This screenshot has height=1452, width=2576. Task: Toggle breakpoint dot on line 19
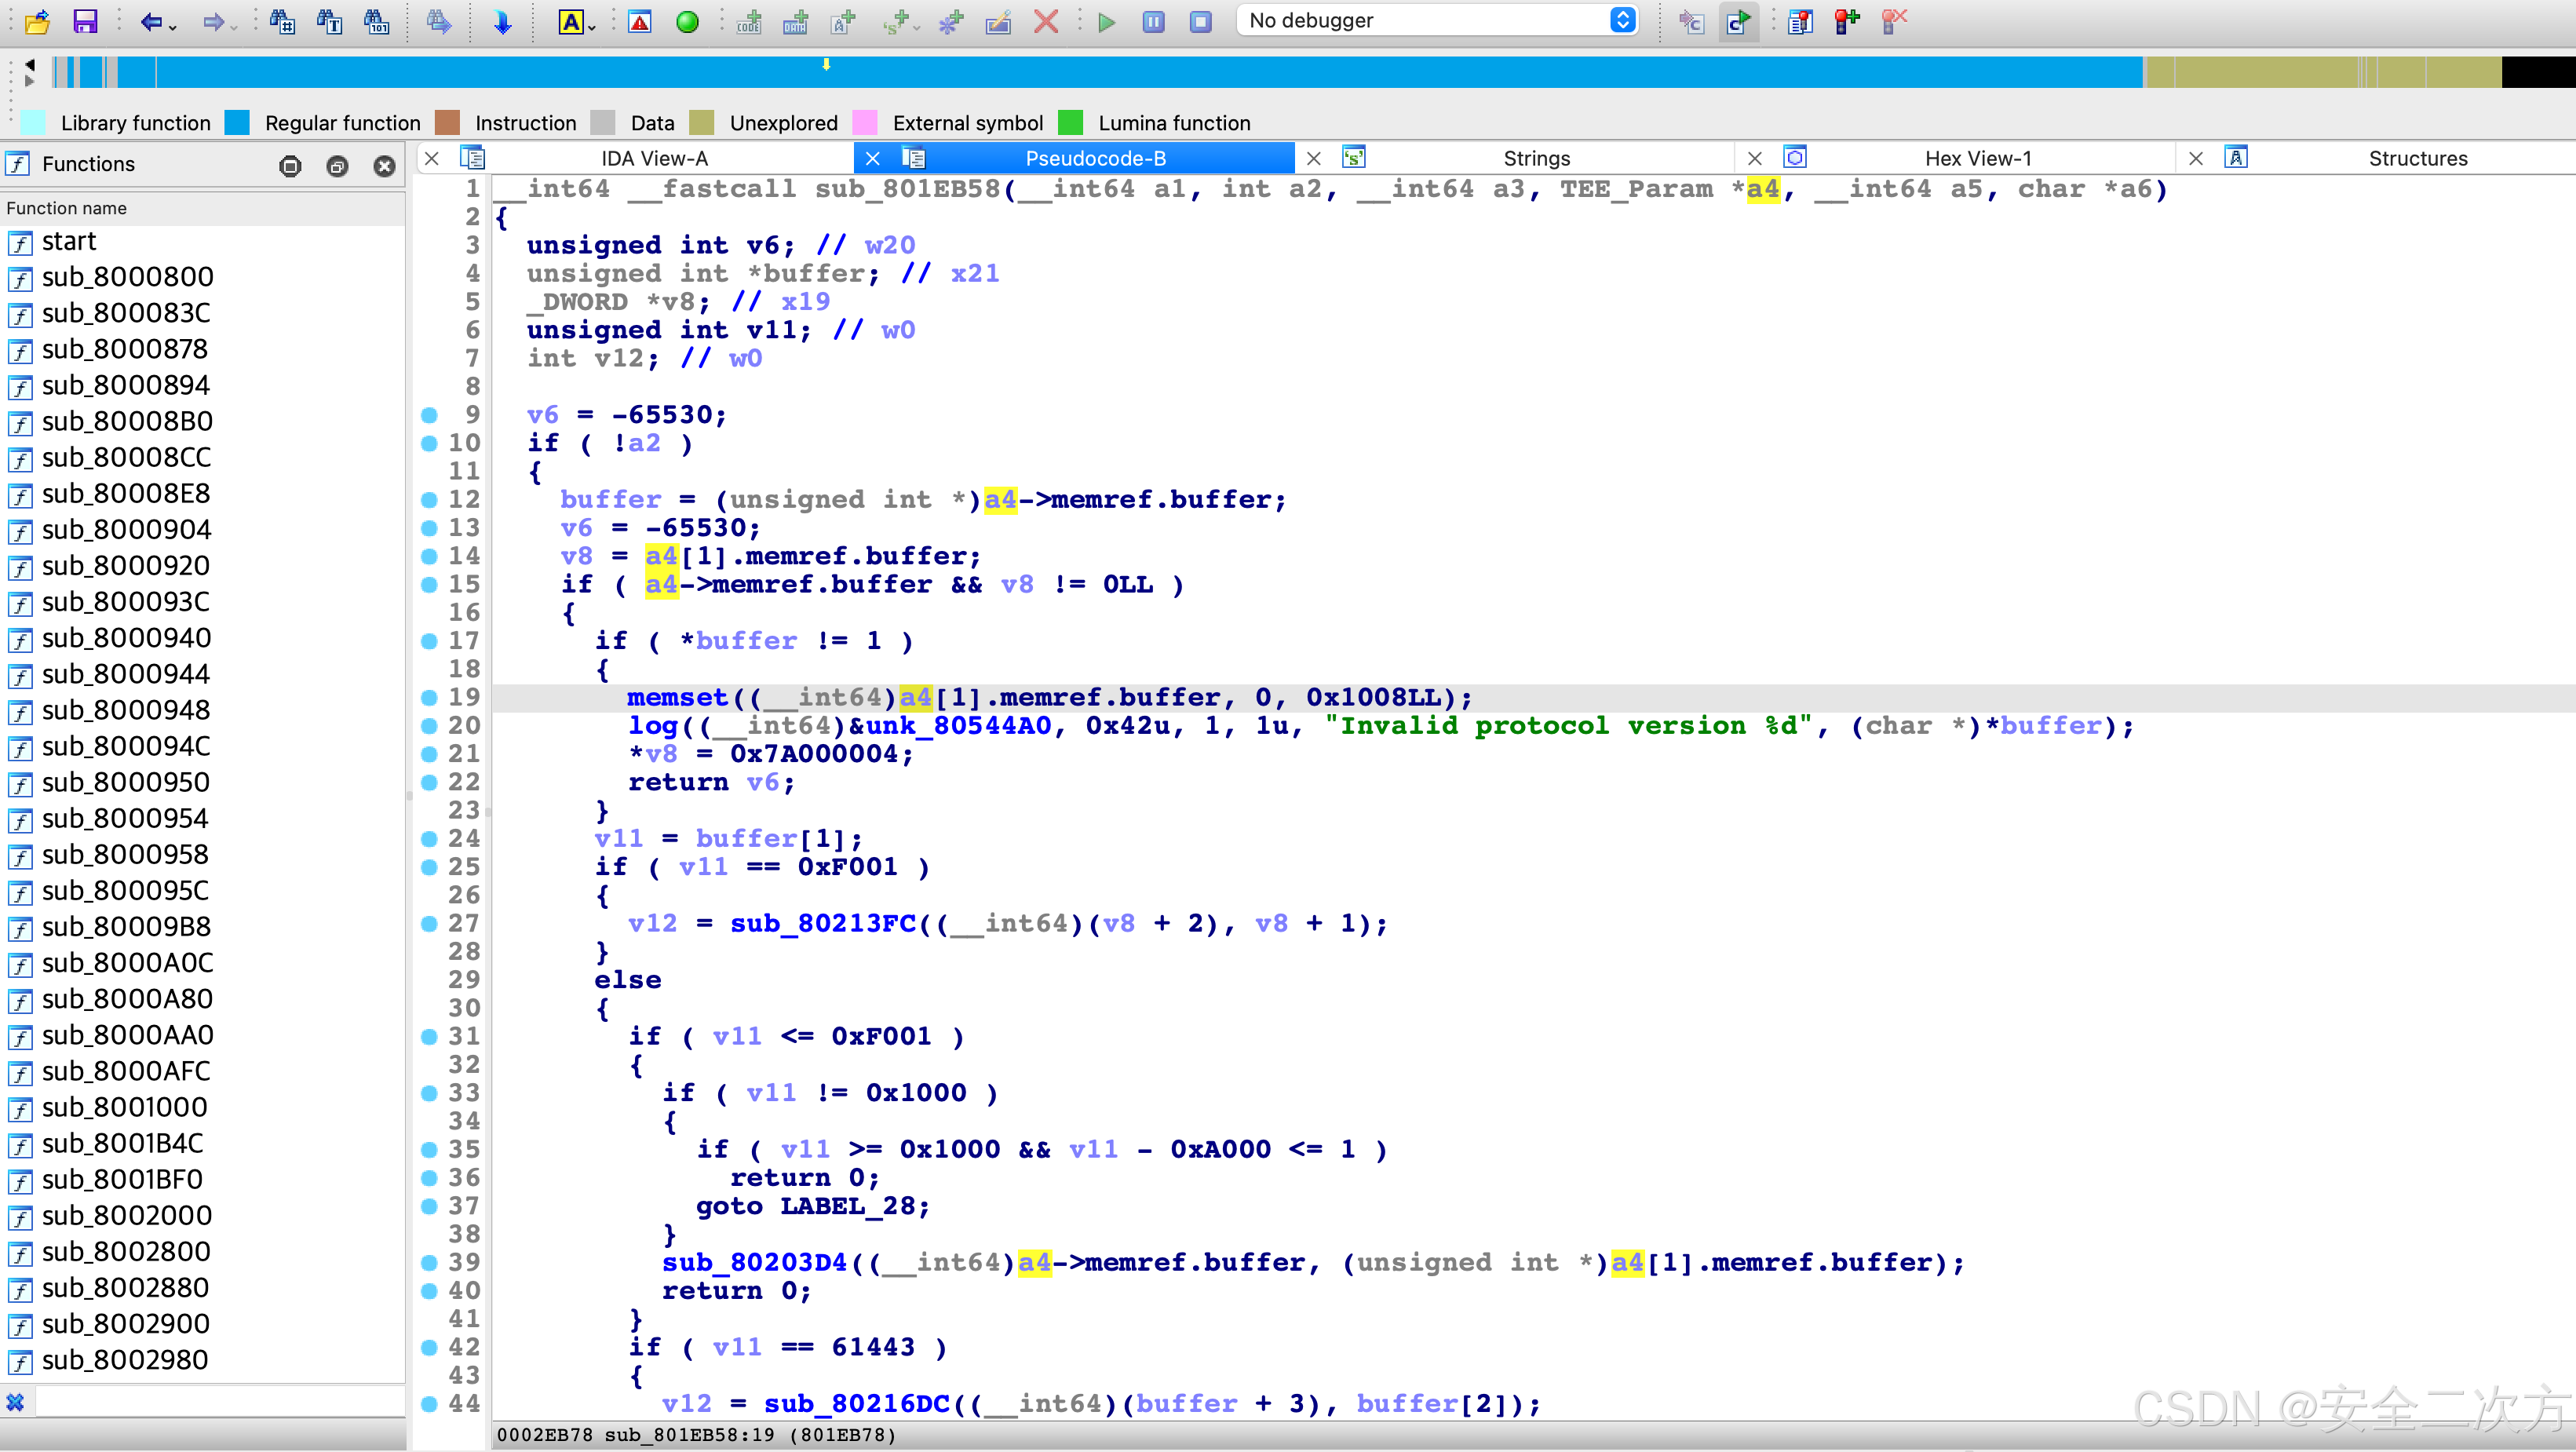429,697
